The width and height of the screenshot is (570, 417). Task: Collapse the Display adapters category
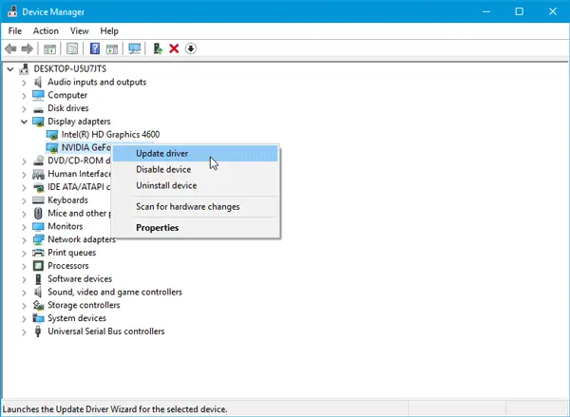pos(24,122)
